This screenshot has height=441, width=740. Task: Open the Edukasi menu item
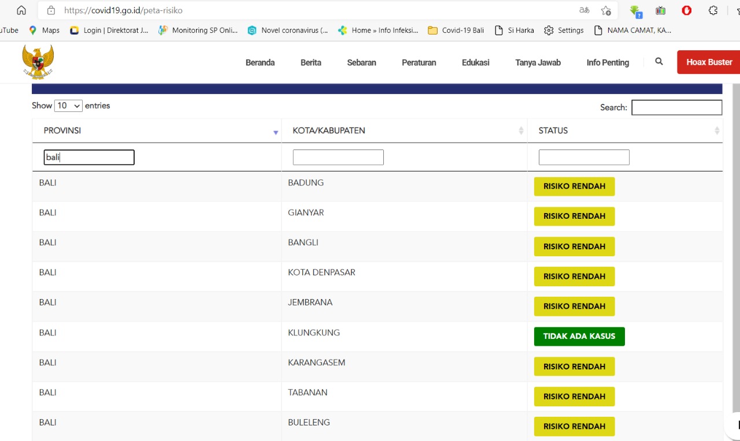point(475,62)
